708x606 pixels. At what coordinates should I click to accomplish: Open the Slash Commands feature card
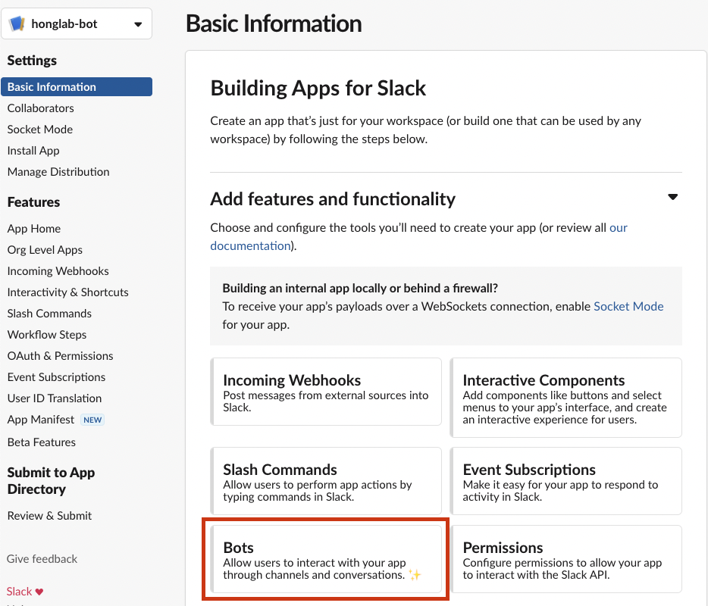pos(326,481)
